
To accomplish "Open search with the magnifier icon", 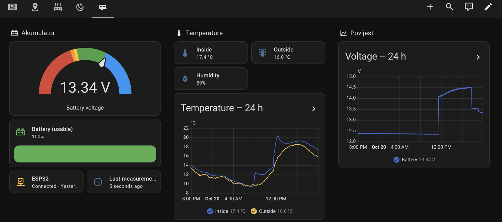I will click(x=449, y=7).
